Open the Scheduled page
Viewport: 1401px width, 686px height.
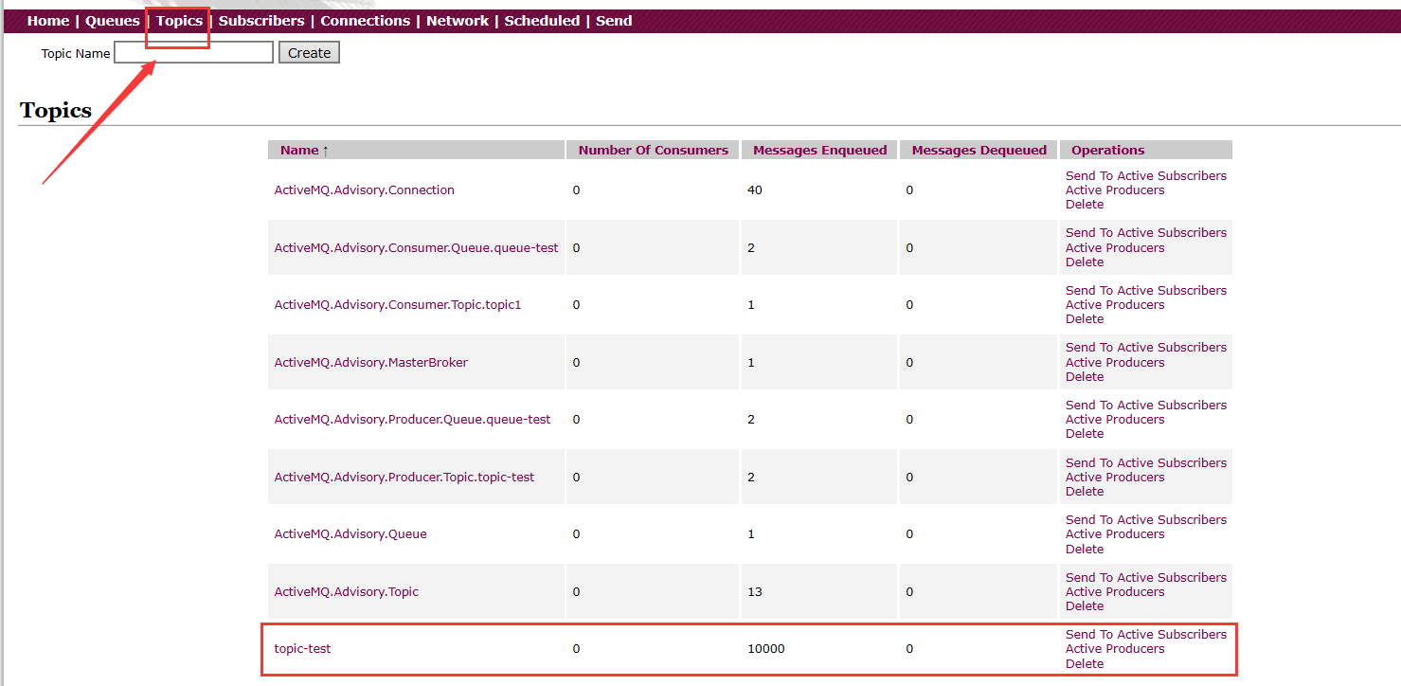click(542, 21)
